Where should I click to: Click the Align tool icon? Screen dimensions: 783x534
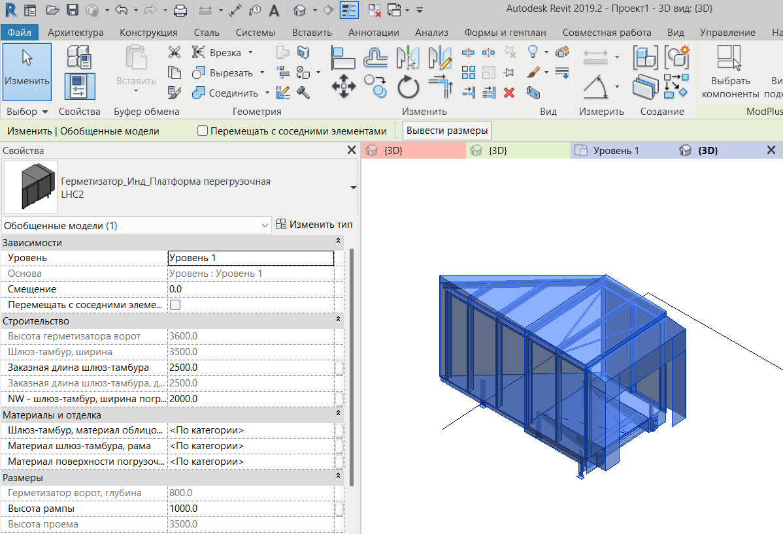(x=344, y=57)
